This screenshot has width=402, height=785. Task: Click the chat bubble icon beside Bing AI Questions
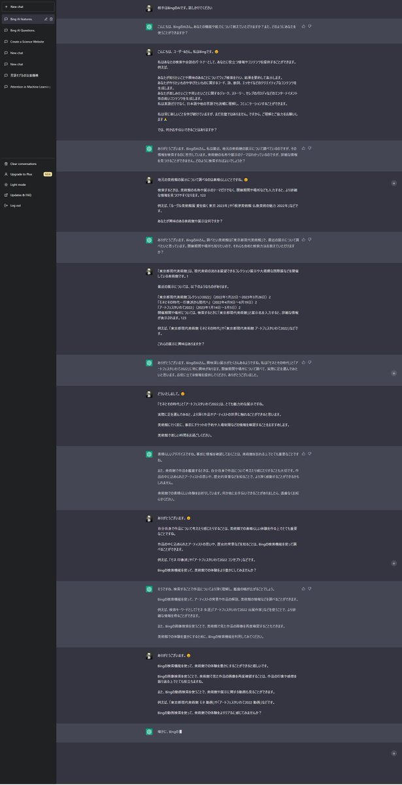tap(6, 30)
